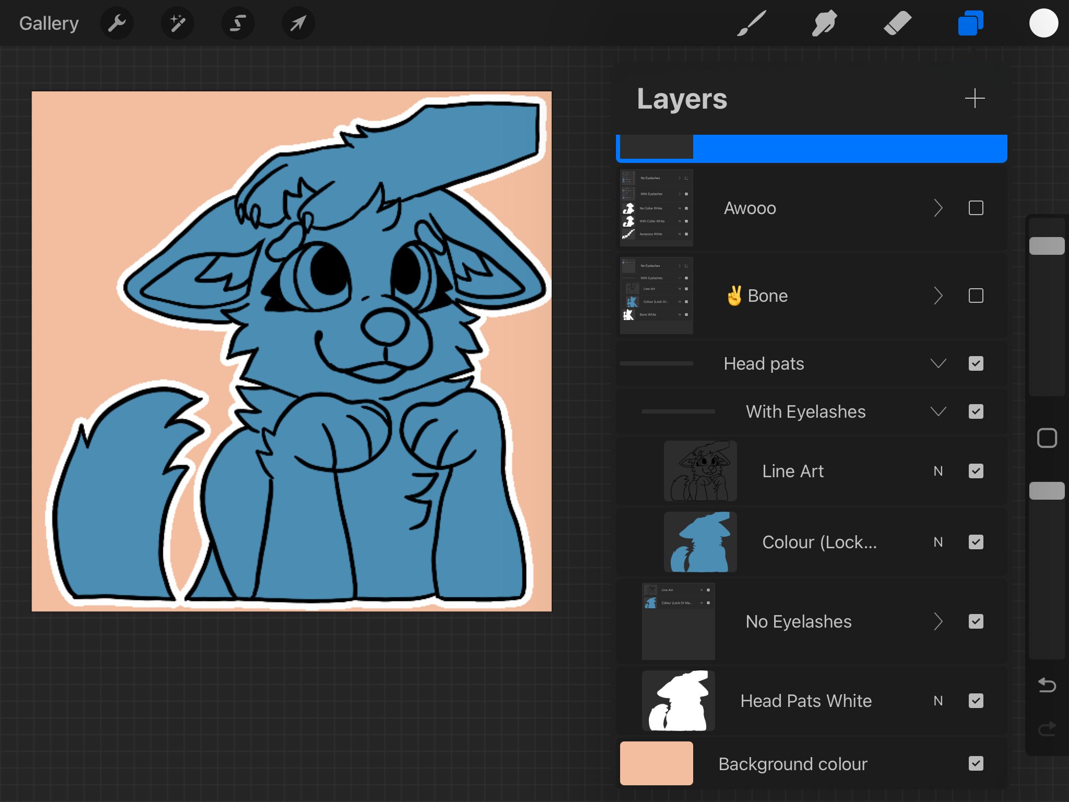Expand the Awooo group chevron
The width and height of the screenshot is (1069, 802).
(x=938, y=208)
